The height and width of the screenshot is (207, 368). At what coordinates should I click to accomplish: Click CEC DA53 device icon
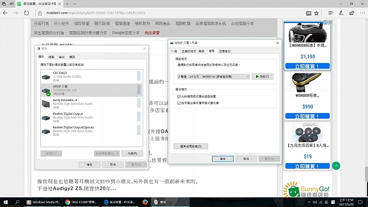point(46,77)
